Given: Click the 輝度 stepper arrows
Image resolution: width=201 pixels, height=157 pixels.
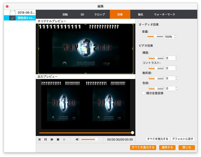Looking at the screenshot, I should pyautogui.click(x=176, y=58).
